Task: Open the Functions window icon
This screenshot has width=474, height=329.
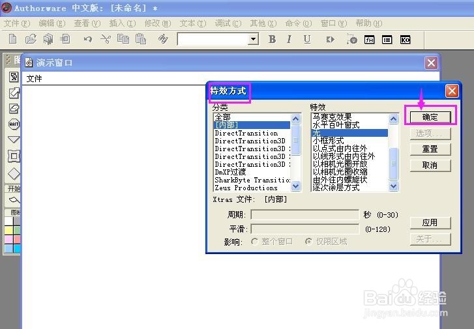Action: click(370, 40)
